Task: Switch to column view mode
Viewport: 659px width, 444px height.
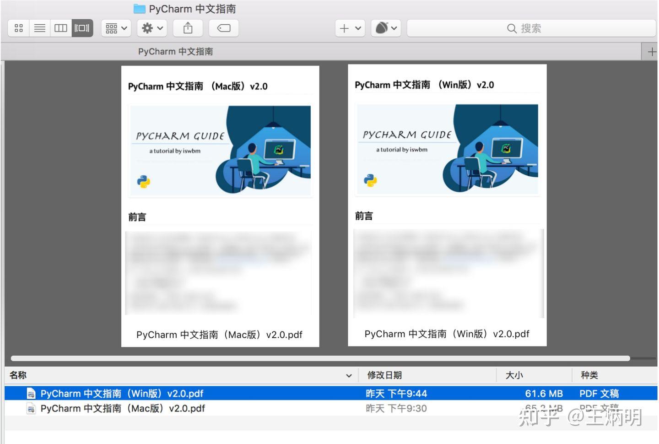Action: point(60,28)
